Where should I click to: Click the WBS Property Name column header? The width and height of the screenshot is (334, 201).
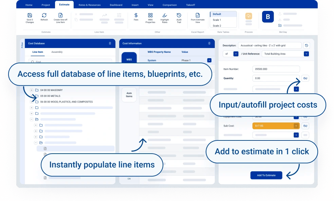coord(159,52)
